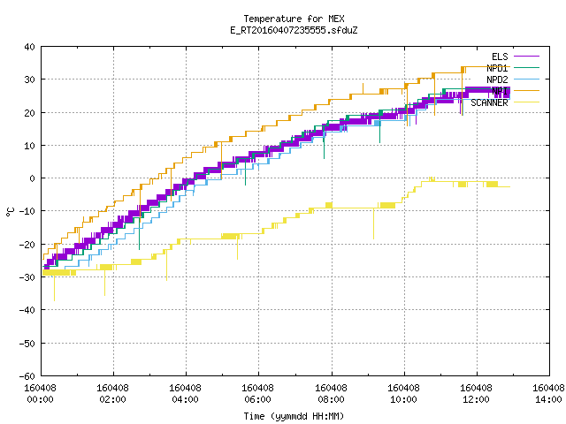
Task: Click the y-axis label -30
Action: coord(27,277)
